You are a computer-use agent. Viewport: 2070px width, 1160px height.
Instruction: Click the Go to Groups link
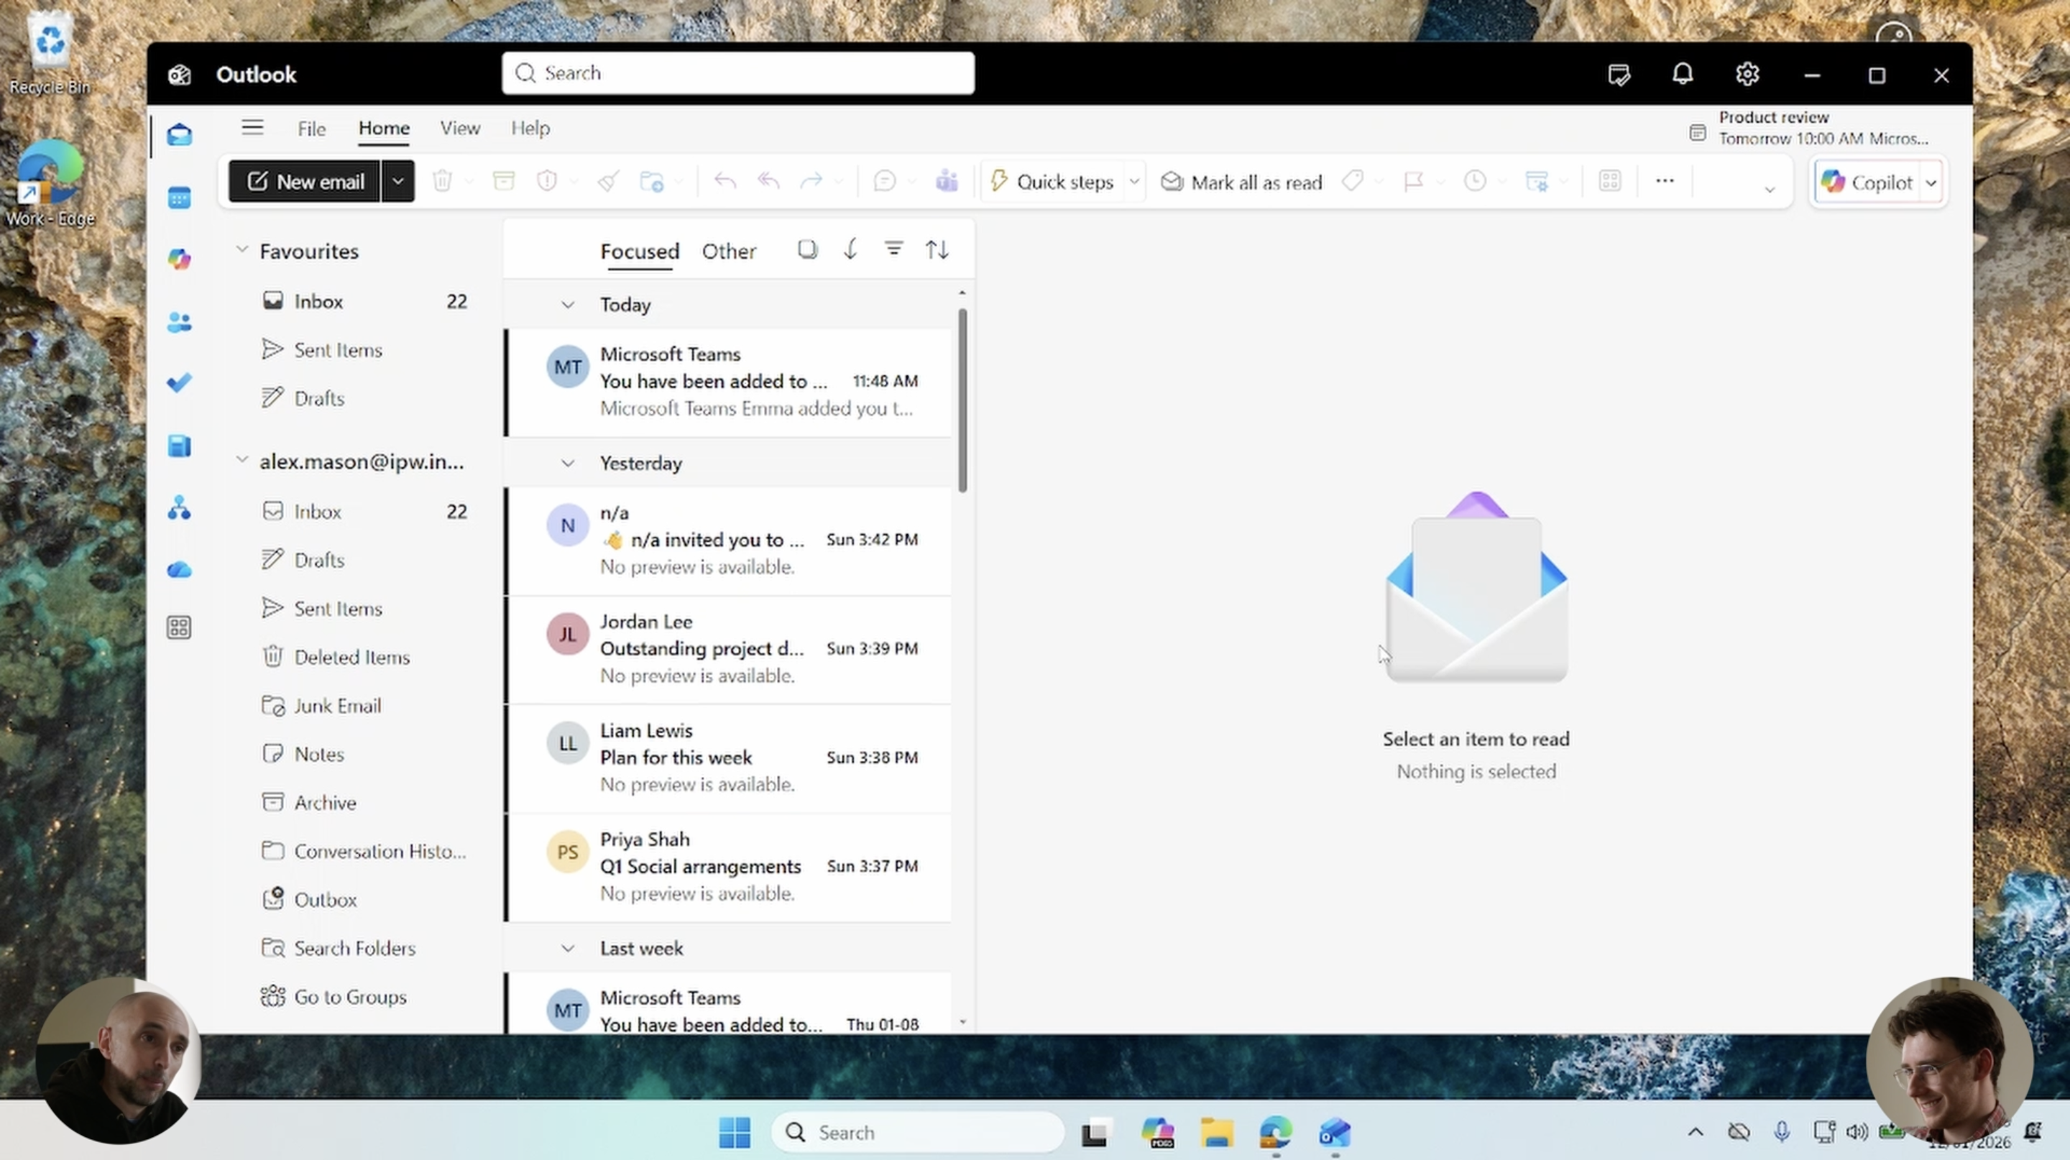point(349,997)
